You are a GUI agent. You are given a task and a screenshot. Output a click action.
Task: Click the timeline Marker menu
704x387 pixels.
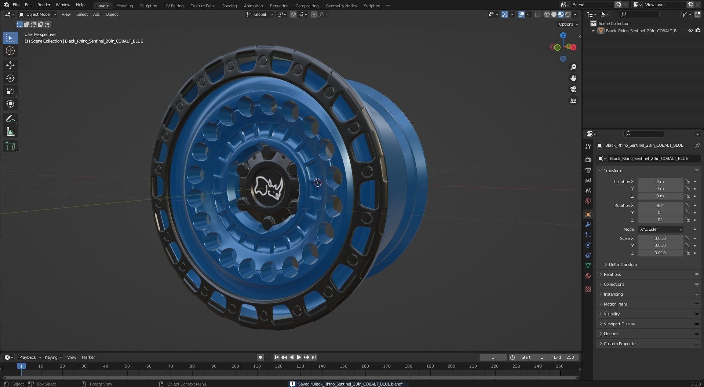(x=88, y=357)
